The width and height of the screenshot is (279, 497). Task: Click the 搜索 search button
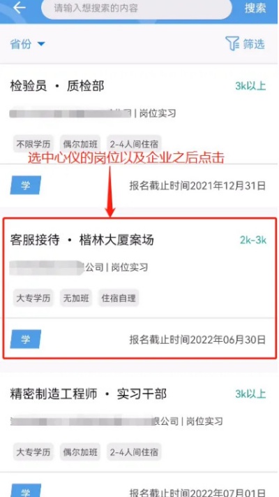click(x=255, y=8)
